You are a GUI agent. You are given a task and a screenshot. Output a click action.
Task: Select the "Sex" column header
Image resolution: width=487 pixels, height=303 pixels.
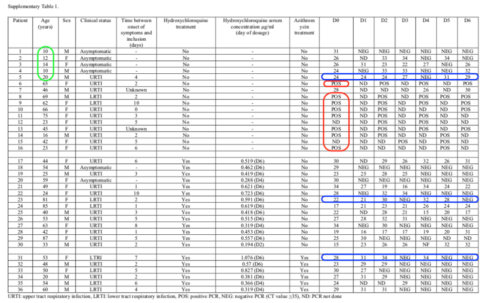pos(67,21)
